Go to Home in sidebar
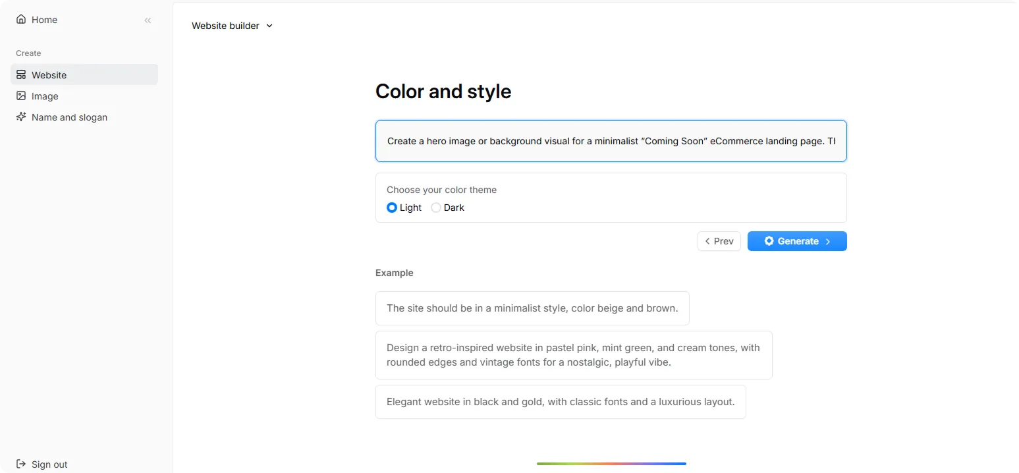This screenshot has height=473, width=1019. [x=44, y=20]
